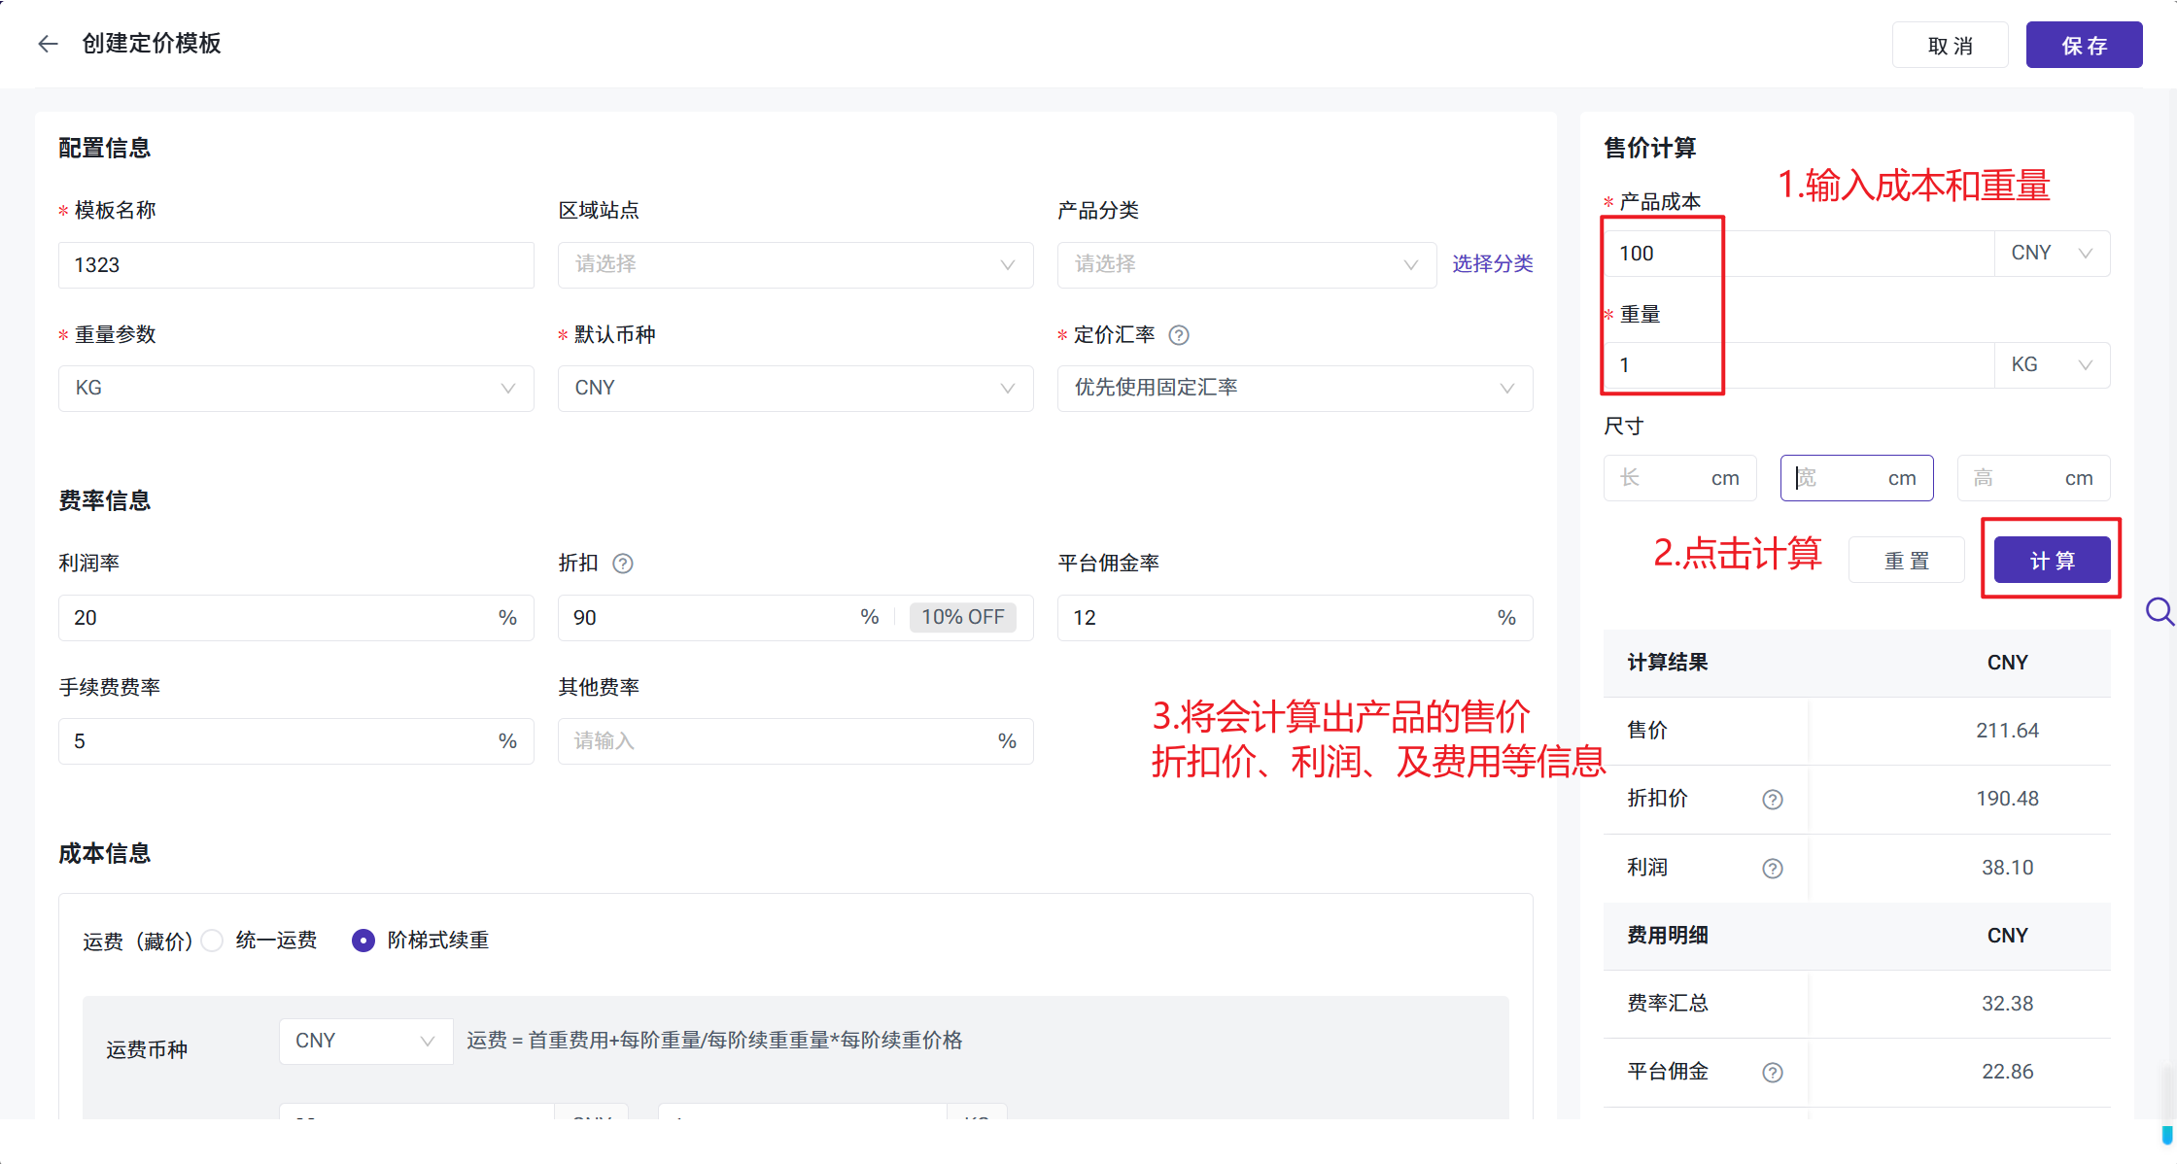
Task: Open the 区域站点 dropdown
Action: click(x=795, y=265)
